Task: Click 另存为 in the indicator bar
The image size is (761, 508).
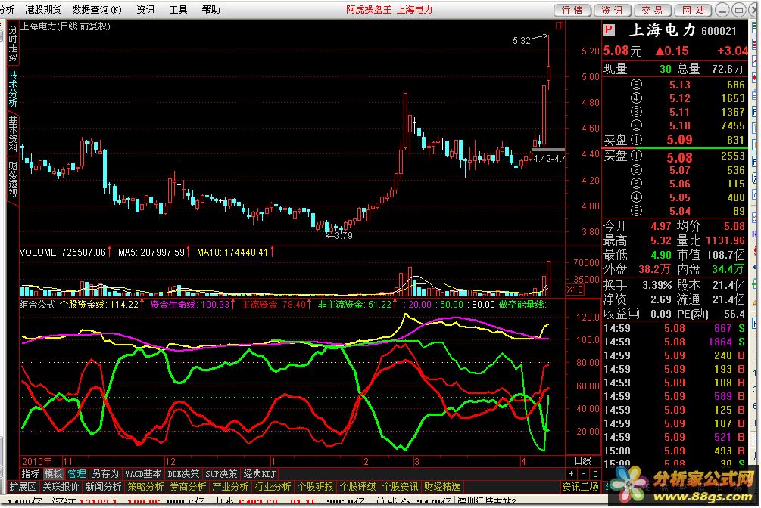Action: (105, 473)
